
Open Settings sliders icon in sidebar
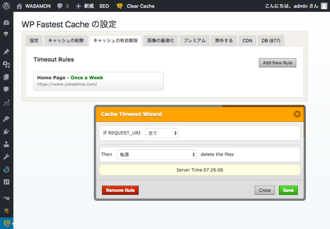point(6,182)
